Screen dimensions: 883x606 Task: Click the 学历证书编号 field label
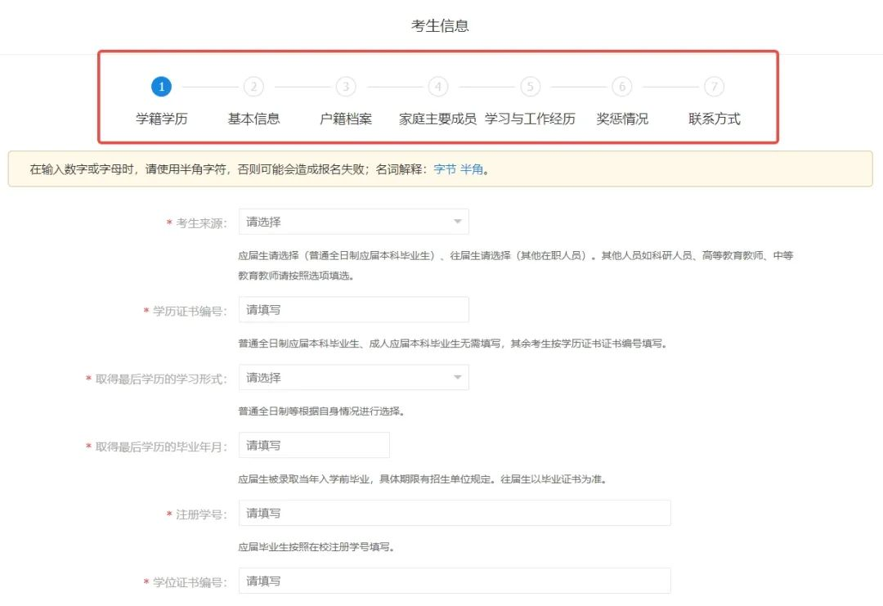click(x=189, y=311)
